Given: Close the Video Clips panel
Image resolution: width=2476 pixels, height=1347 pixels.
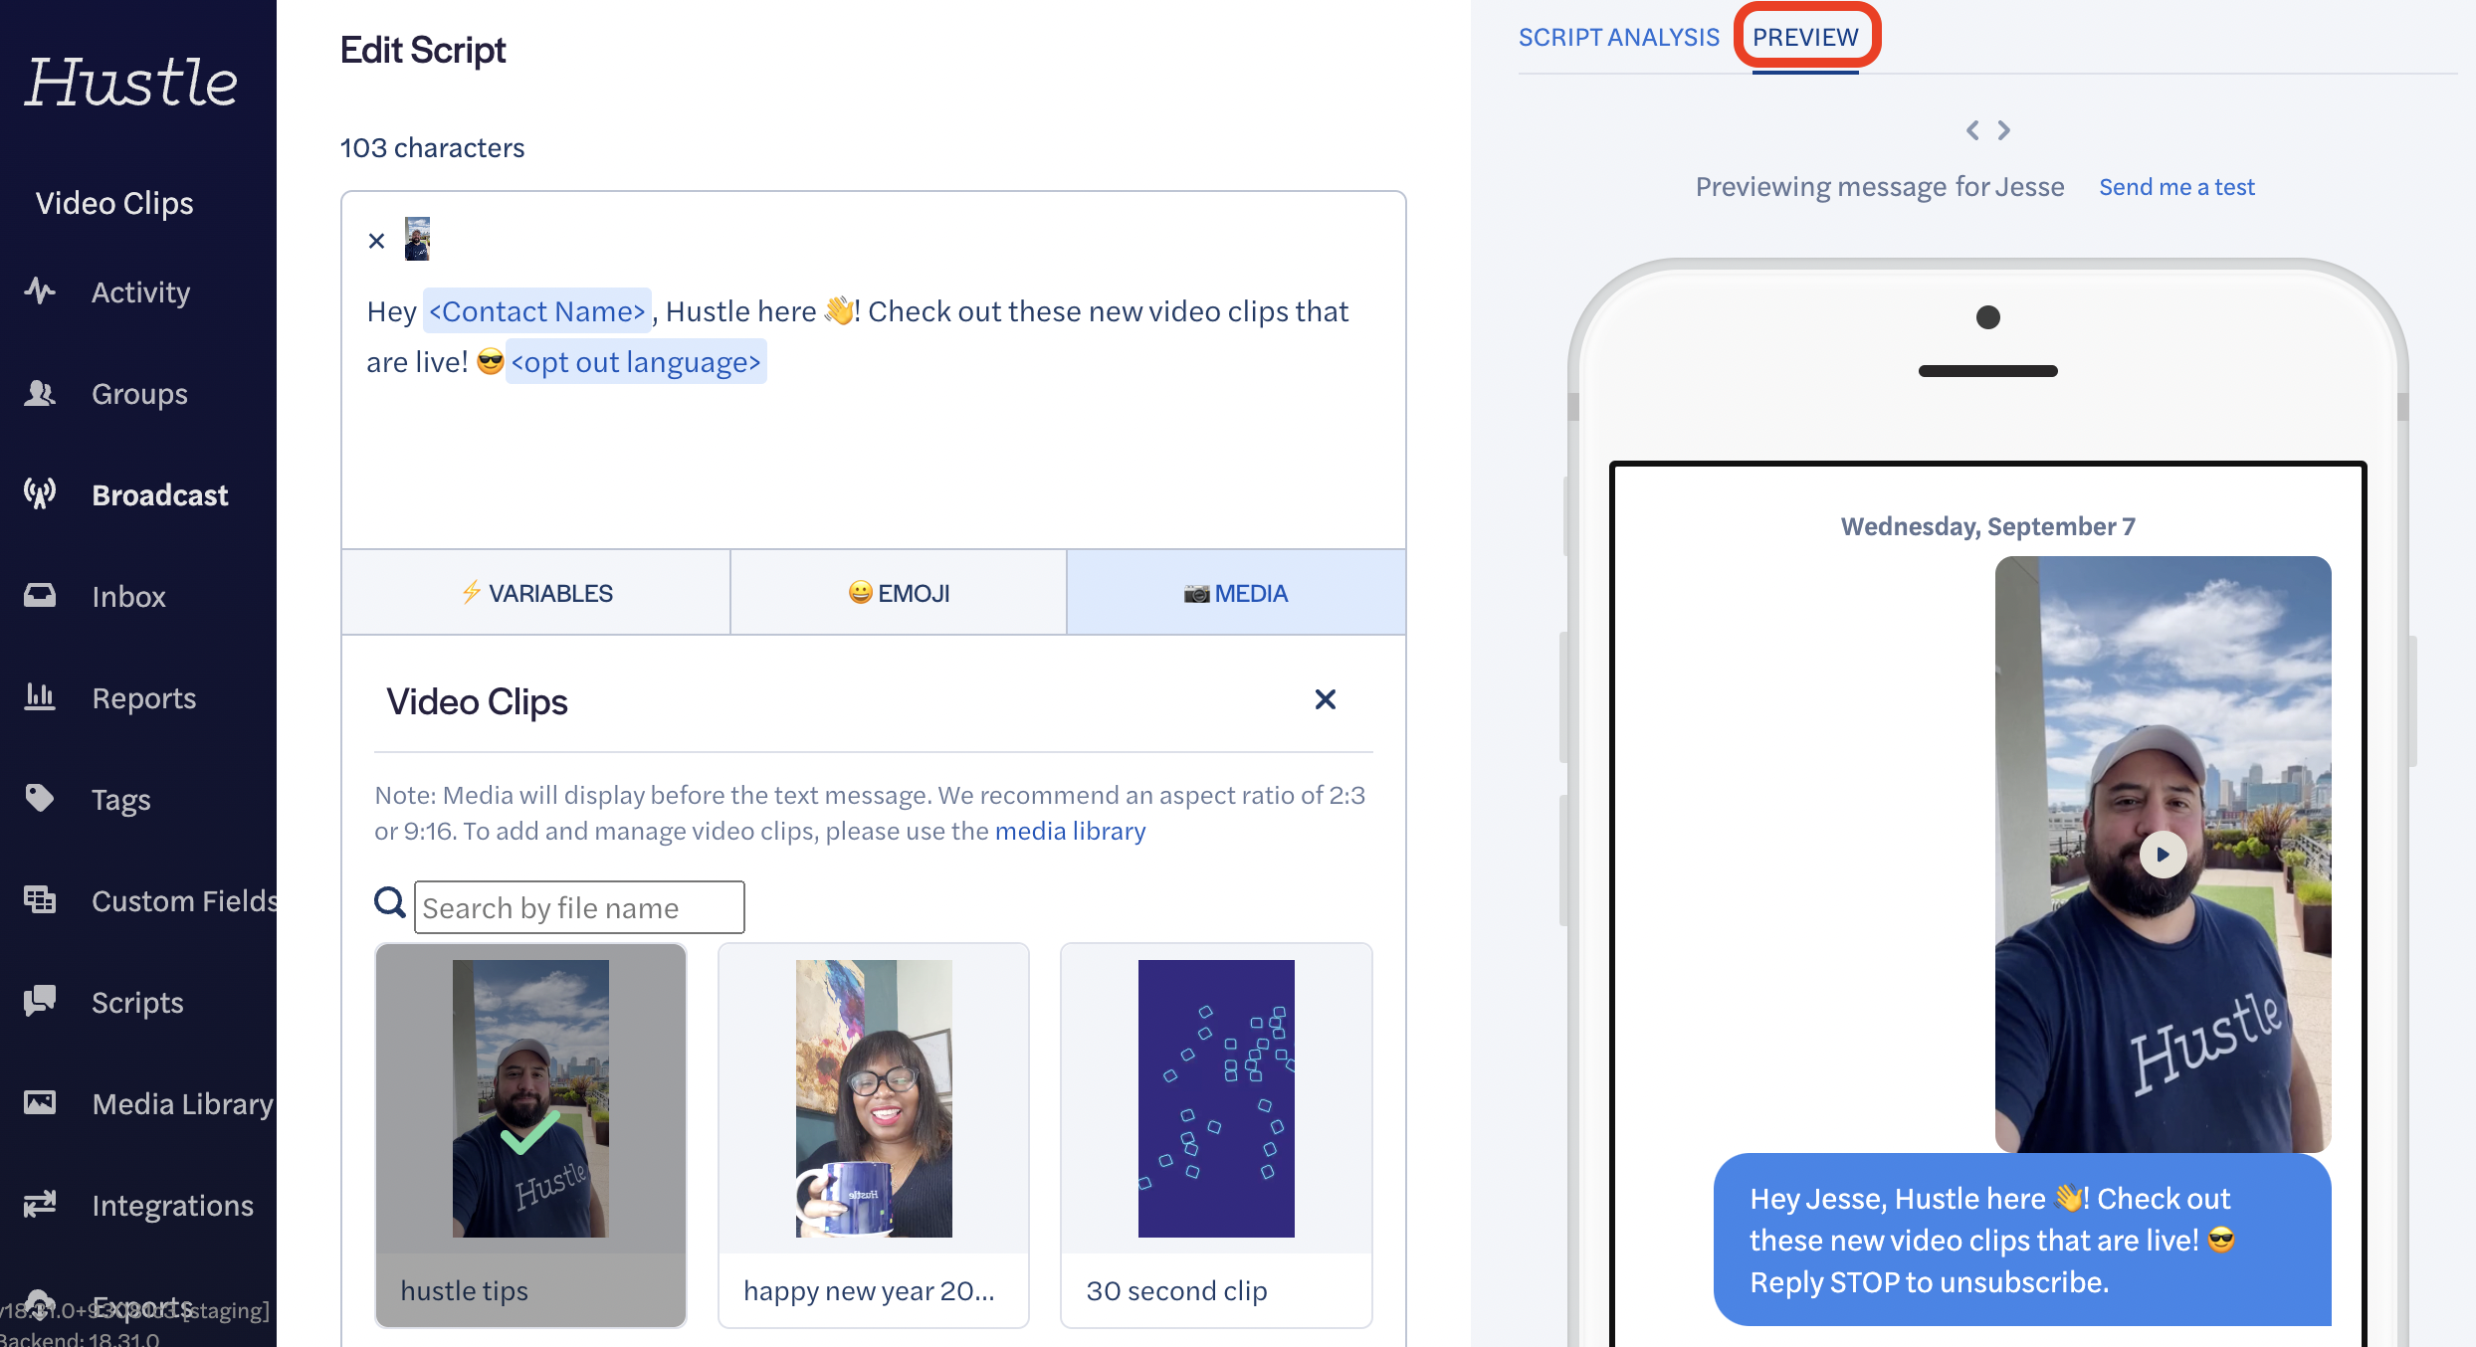Looking at the screenshot, I should pyautogui.click(x=1325, y=700).
